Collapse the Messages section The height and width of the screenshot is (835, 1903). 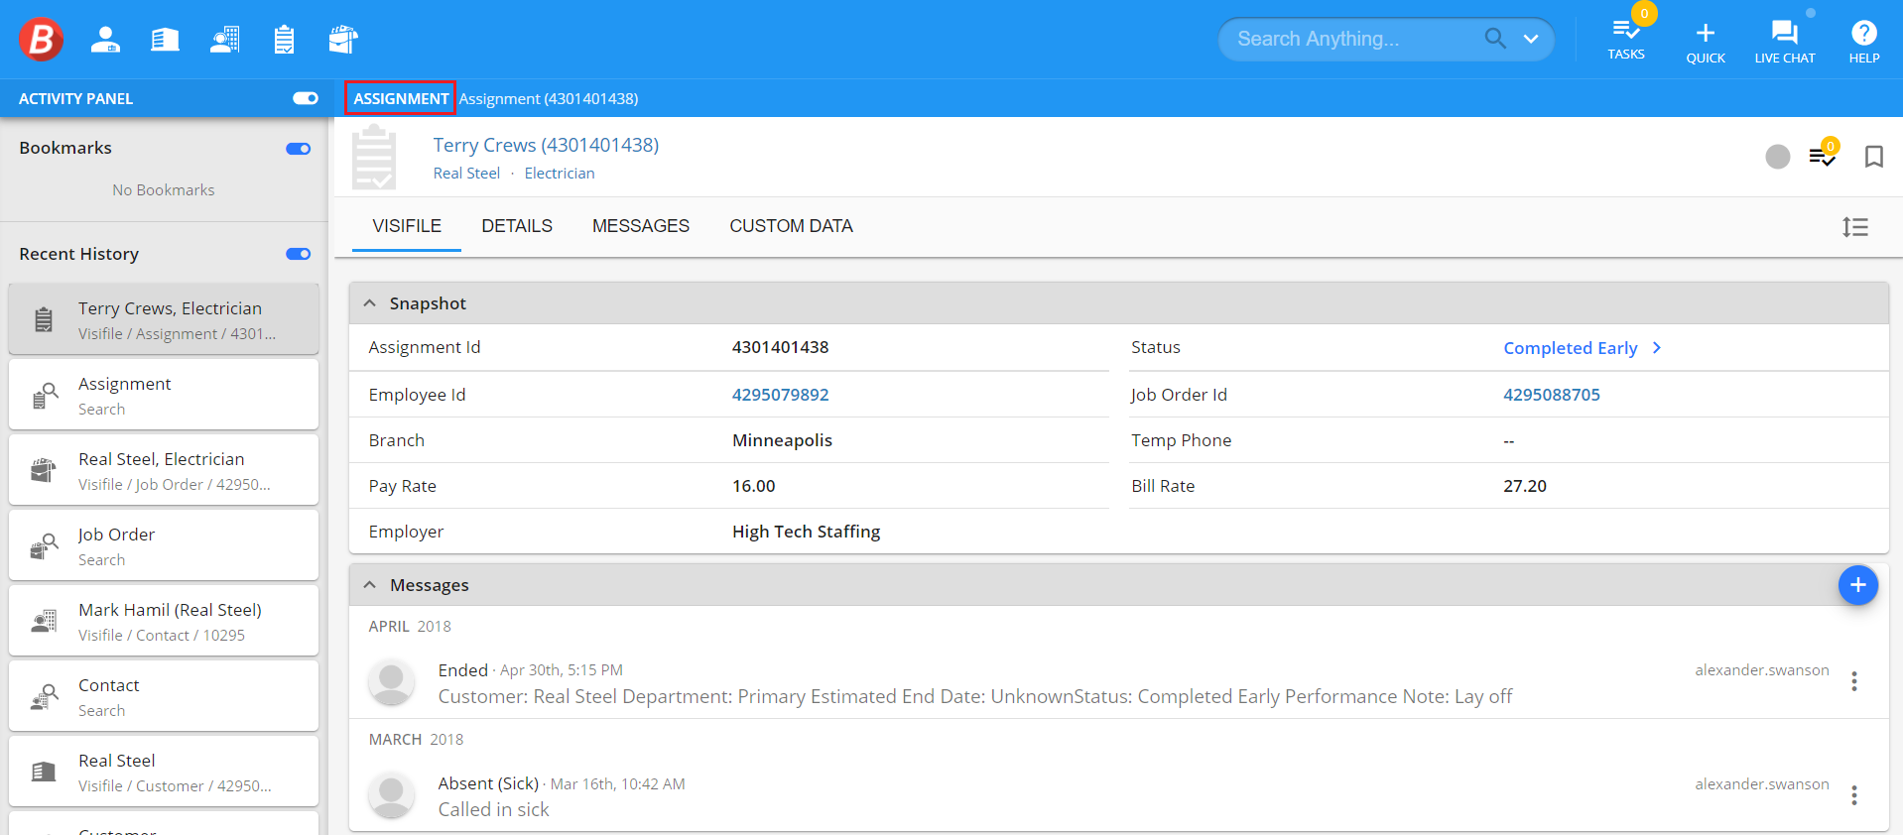click(369, 585)
